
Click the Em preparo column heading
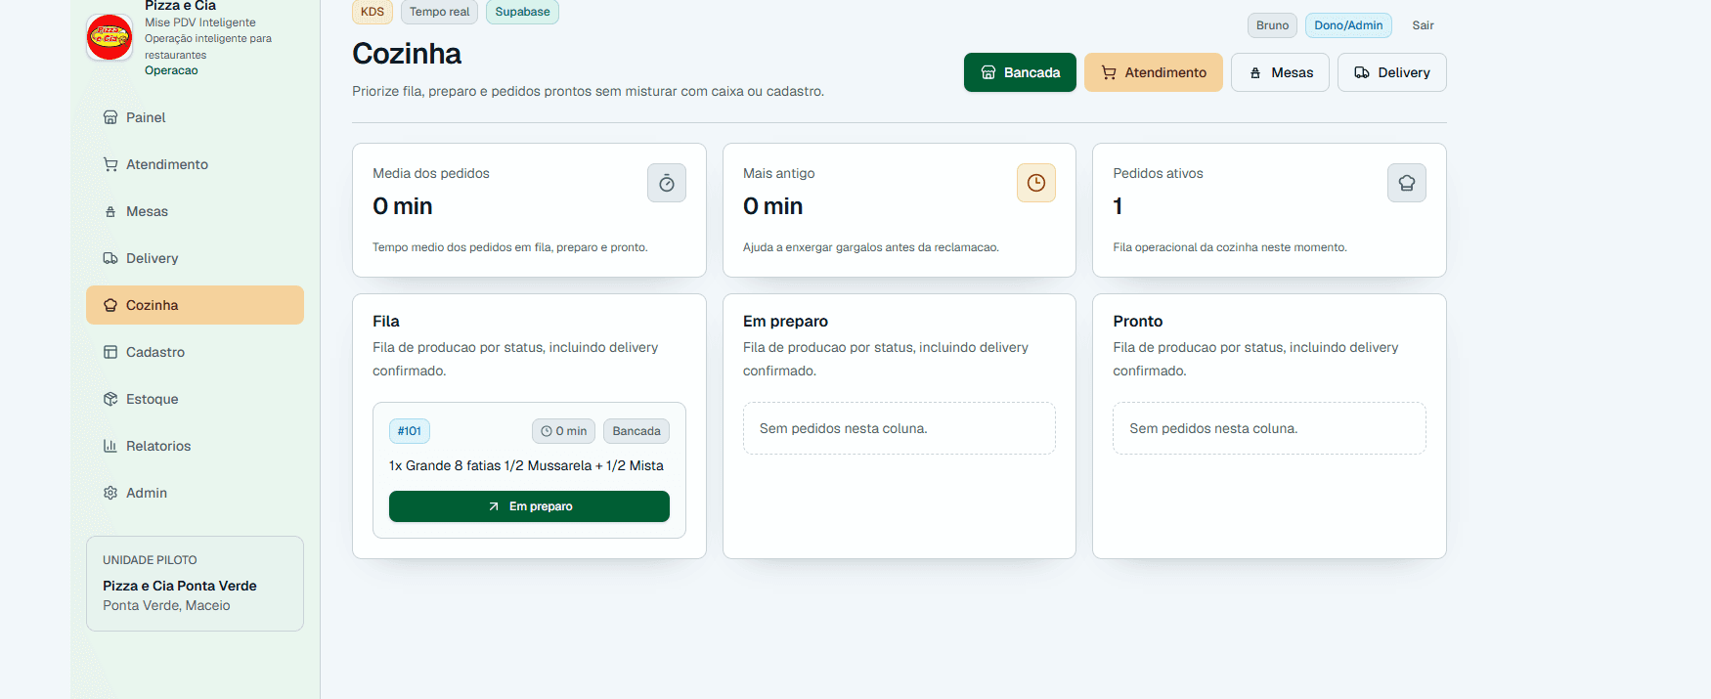tap(785, 321)
